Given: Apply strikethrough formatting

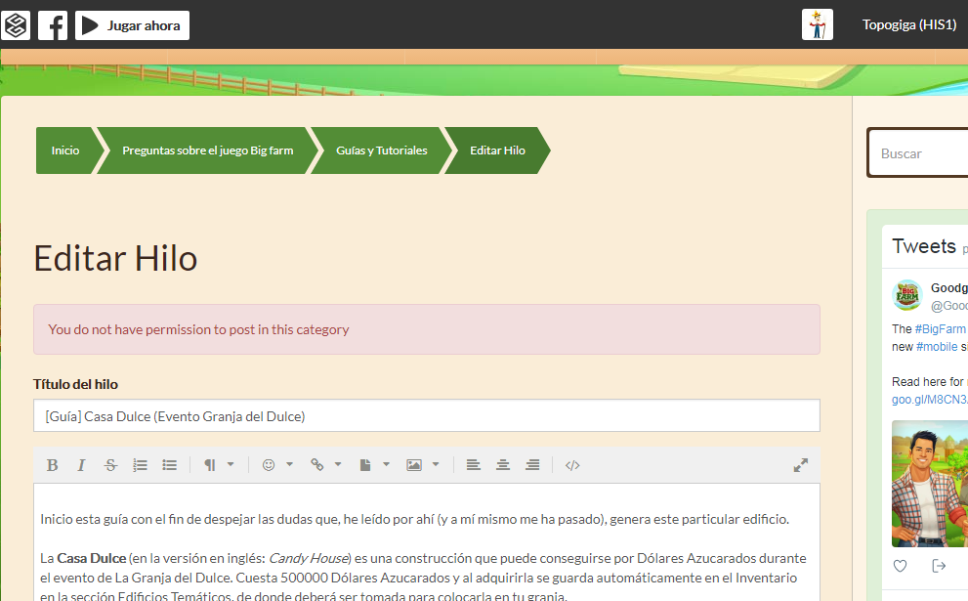Looking at the screenshot, I should (x=110, y=465).
